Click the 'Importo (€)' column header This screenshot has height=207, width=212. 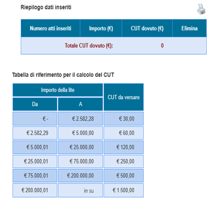tap(101, 28)
